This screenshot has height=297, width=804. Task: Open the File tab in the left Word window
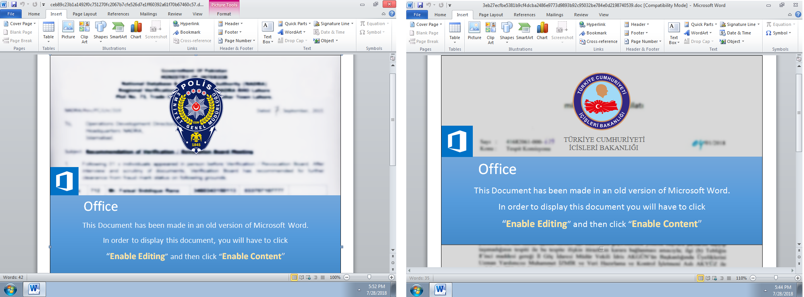(11, 14)
